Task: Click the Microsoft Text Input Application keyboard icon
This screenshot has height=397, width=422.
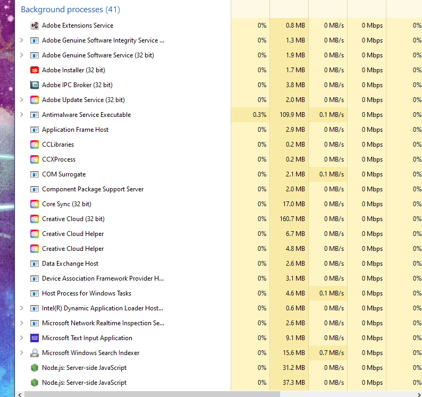Action: pyautogui.click(x=35, y=338)
